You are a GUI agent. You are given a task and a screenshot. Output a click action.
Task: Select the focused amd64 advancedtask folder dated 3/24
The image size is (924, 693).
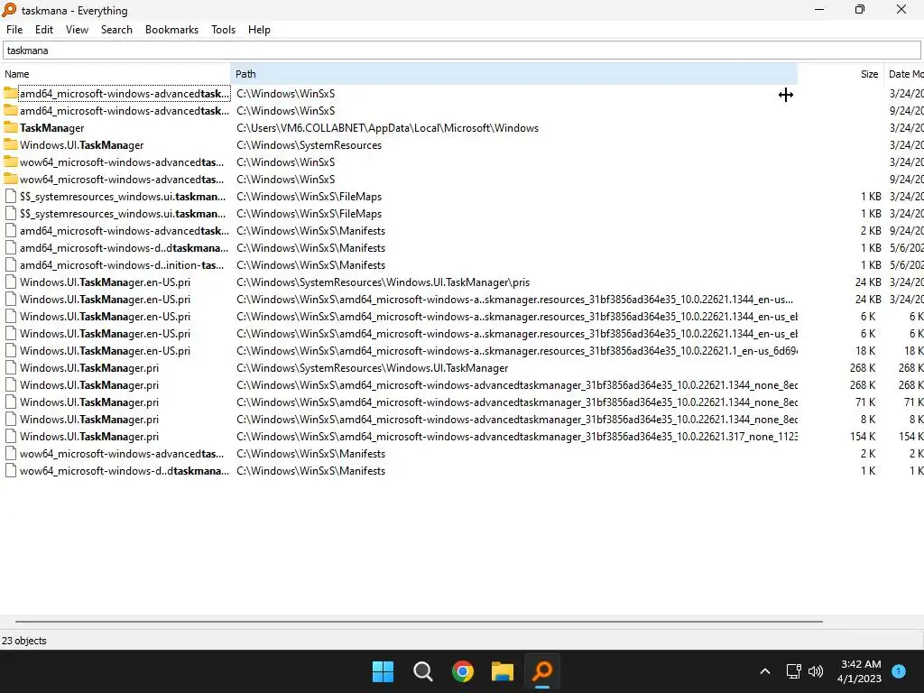click(125, 94)
